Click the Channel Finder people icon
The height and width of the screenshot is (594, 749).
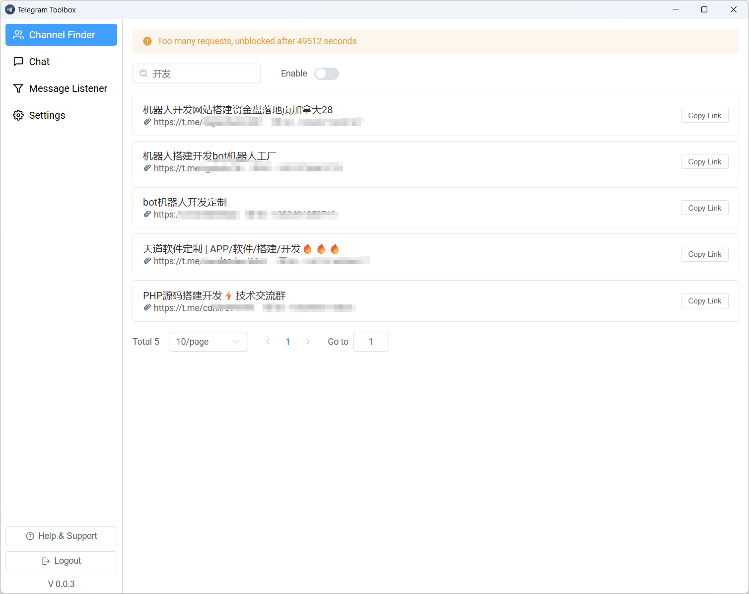pyautogui.click(x=18, y=35)
